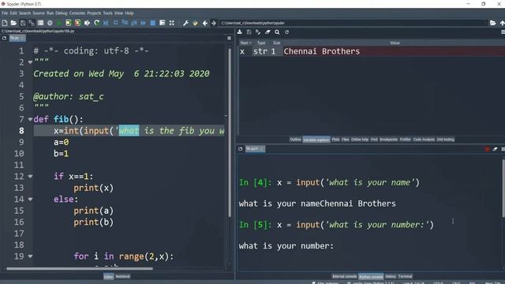Open Preferences via wrench icon
This screenshot has height=284, width=505.
coord(186,23)
